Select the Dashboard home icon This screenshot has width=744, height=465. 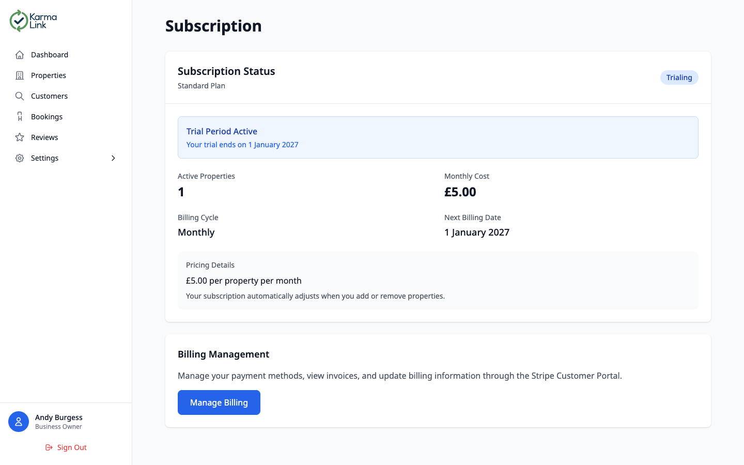19,54
